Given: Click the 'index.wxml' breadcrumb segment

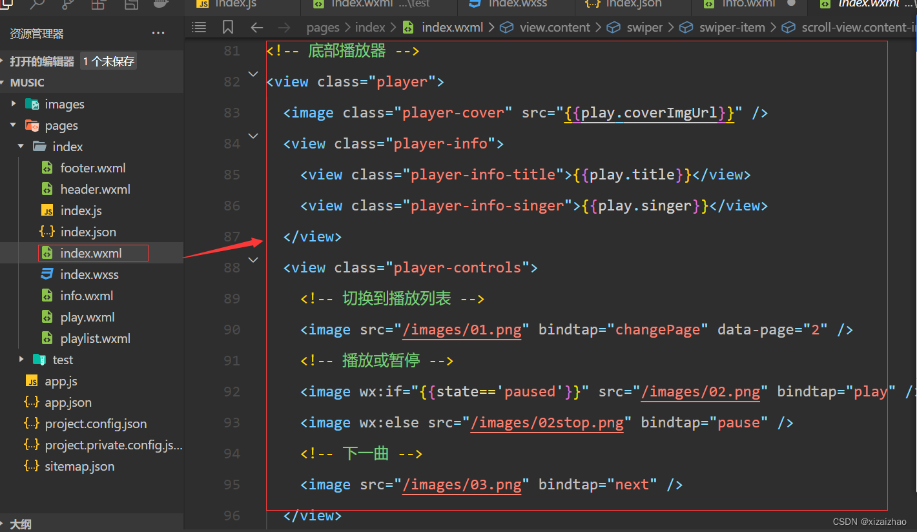Looking at the screenshot, I should coord(452,27).
